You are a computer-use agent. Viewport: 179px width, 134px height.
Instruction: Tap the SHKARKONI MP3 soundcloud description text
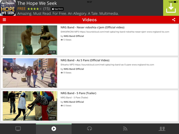tap(115, 32)
